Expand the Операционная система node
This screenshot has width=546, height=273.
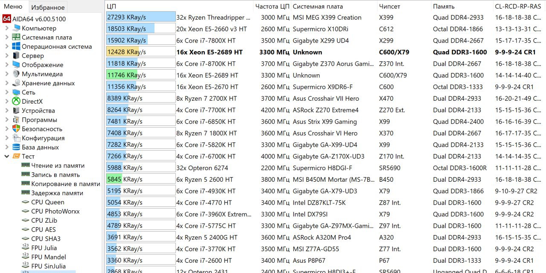tap(7, 46)
